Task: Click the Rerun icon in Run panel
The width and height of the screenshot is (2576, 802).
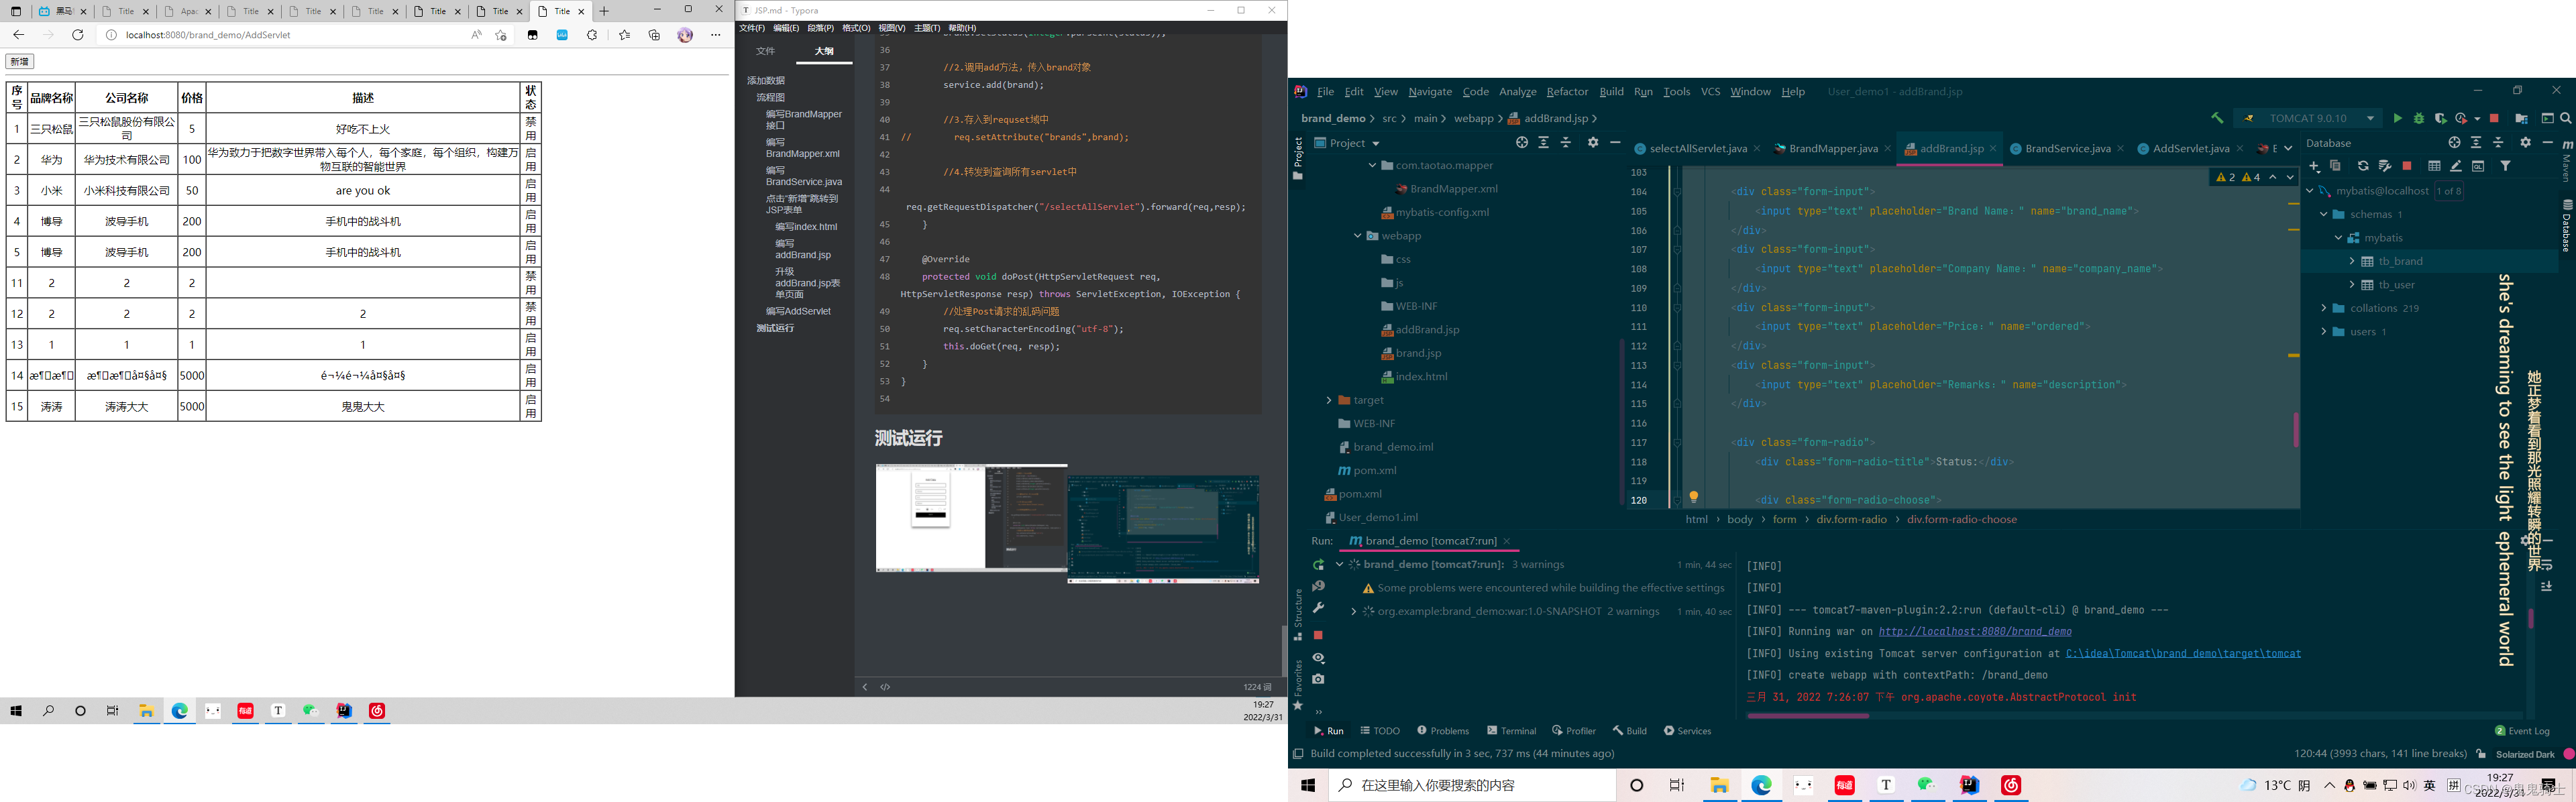Action: (x=1318, y=565)
